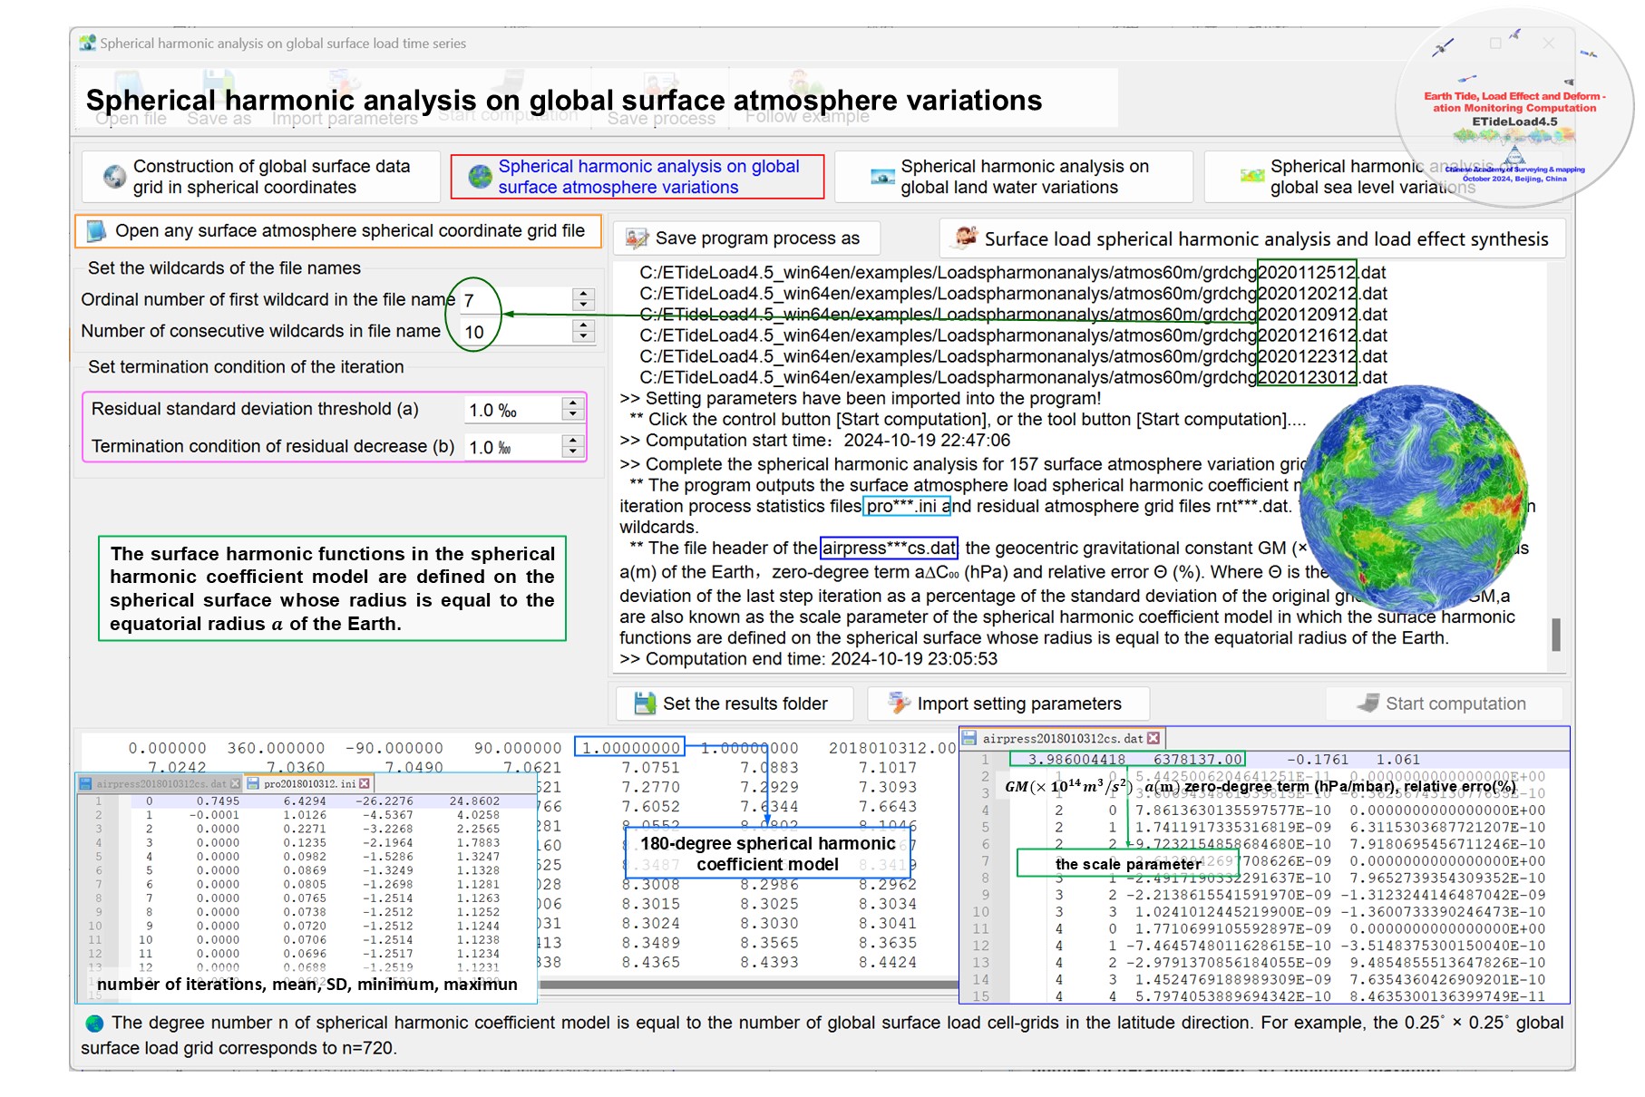This screenshot has height=1097, width=1645.
Task: Close the pro2018010312.ini tab
Action: [x=365, y=783]
